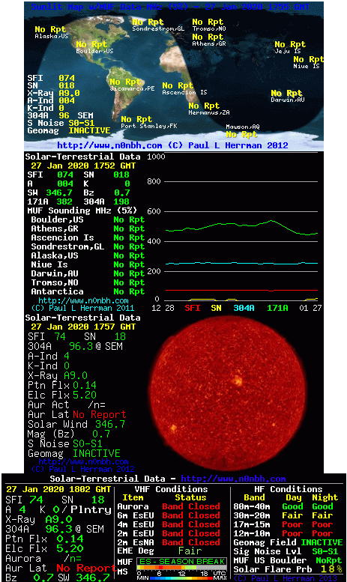
Task: Click the Athens,GR row in the MUF Sounding list
Action: (88, 228)
